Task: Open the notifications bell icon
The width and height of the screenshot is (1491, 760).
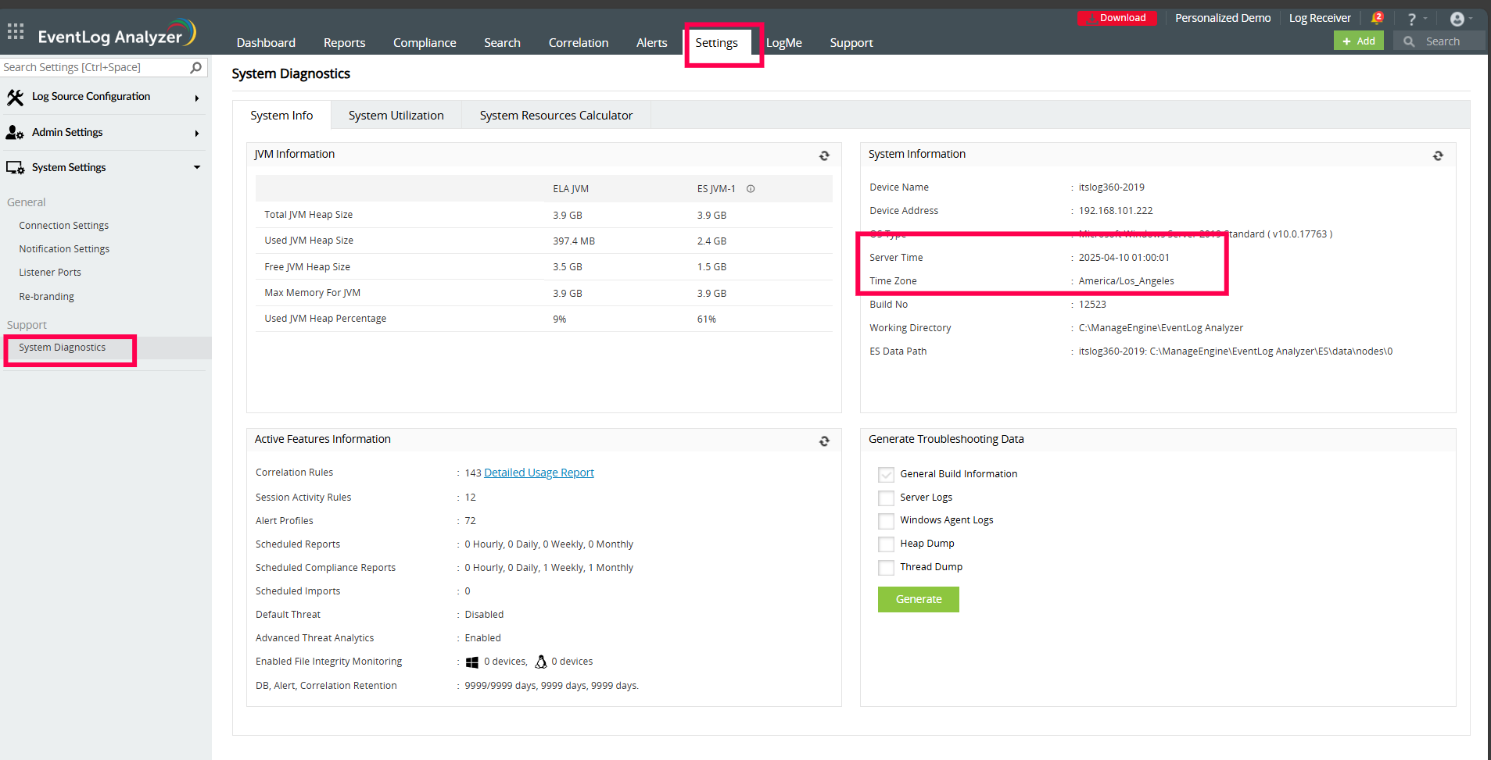Action: [1377, 18]
